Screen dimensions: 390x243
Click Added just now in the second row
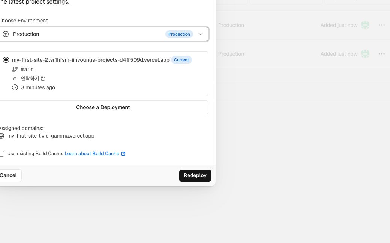[x=339, y=54]
